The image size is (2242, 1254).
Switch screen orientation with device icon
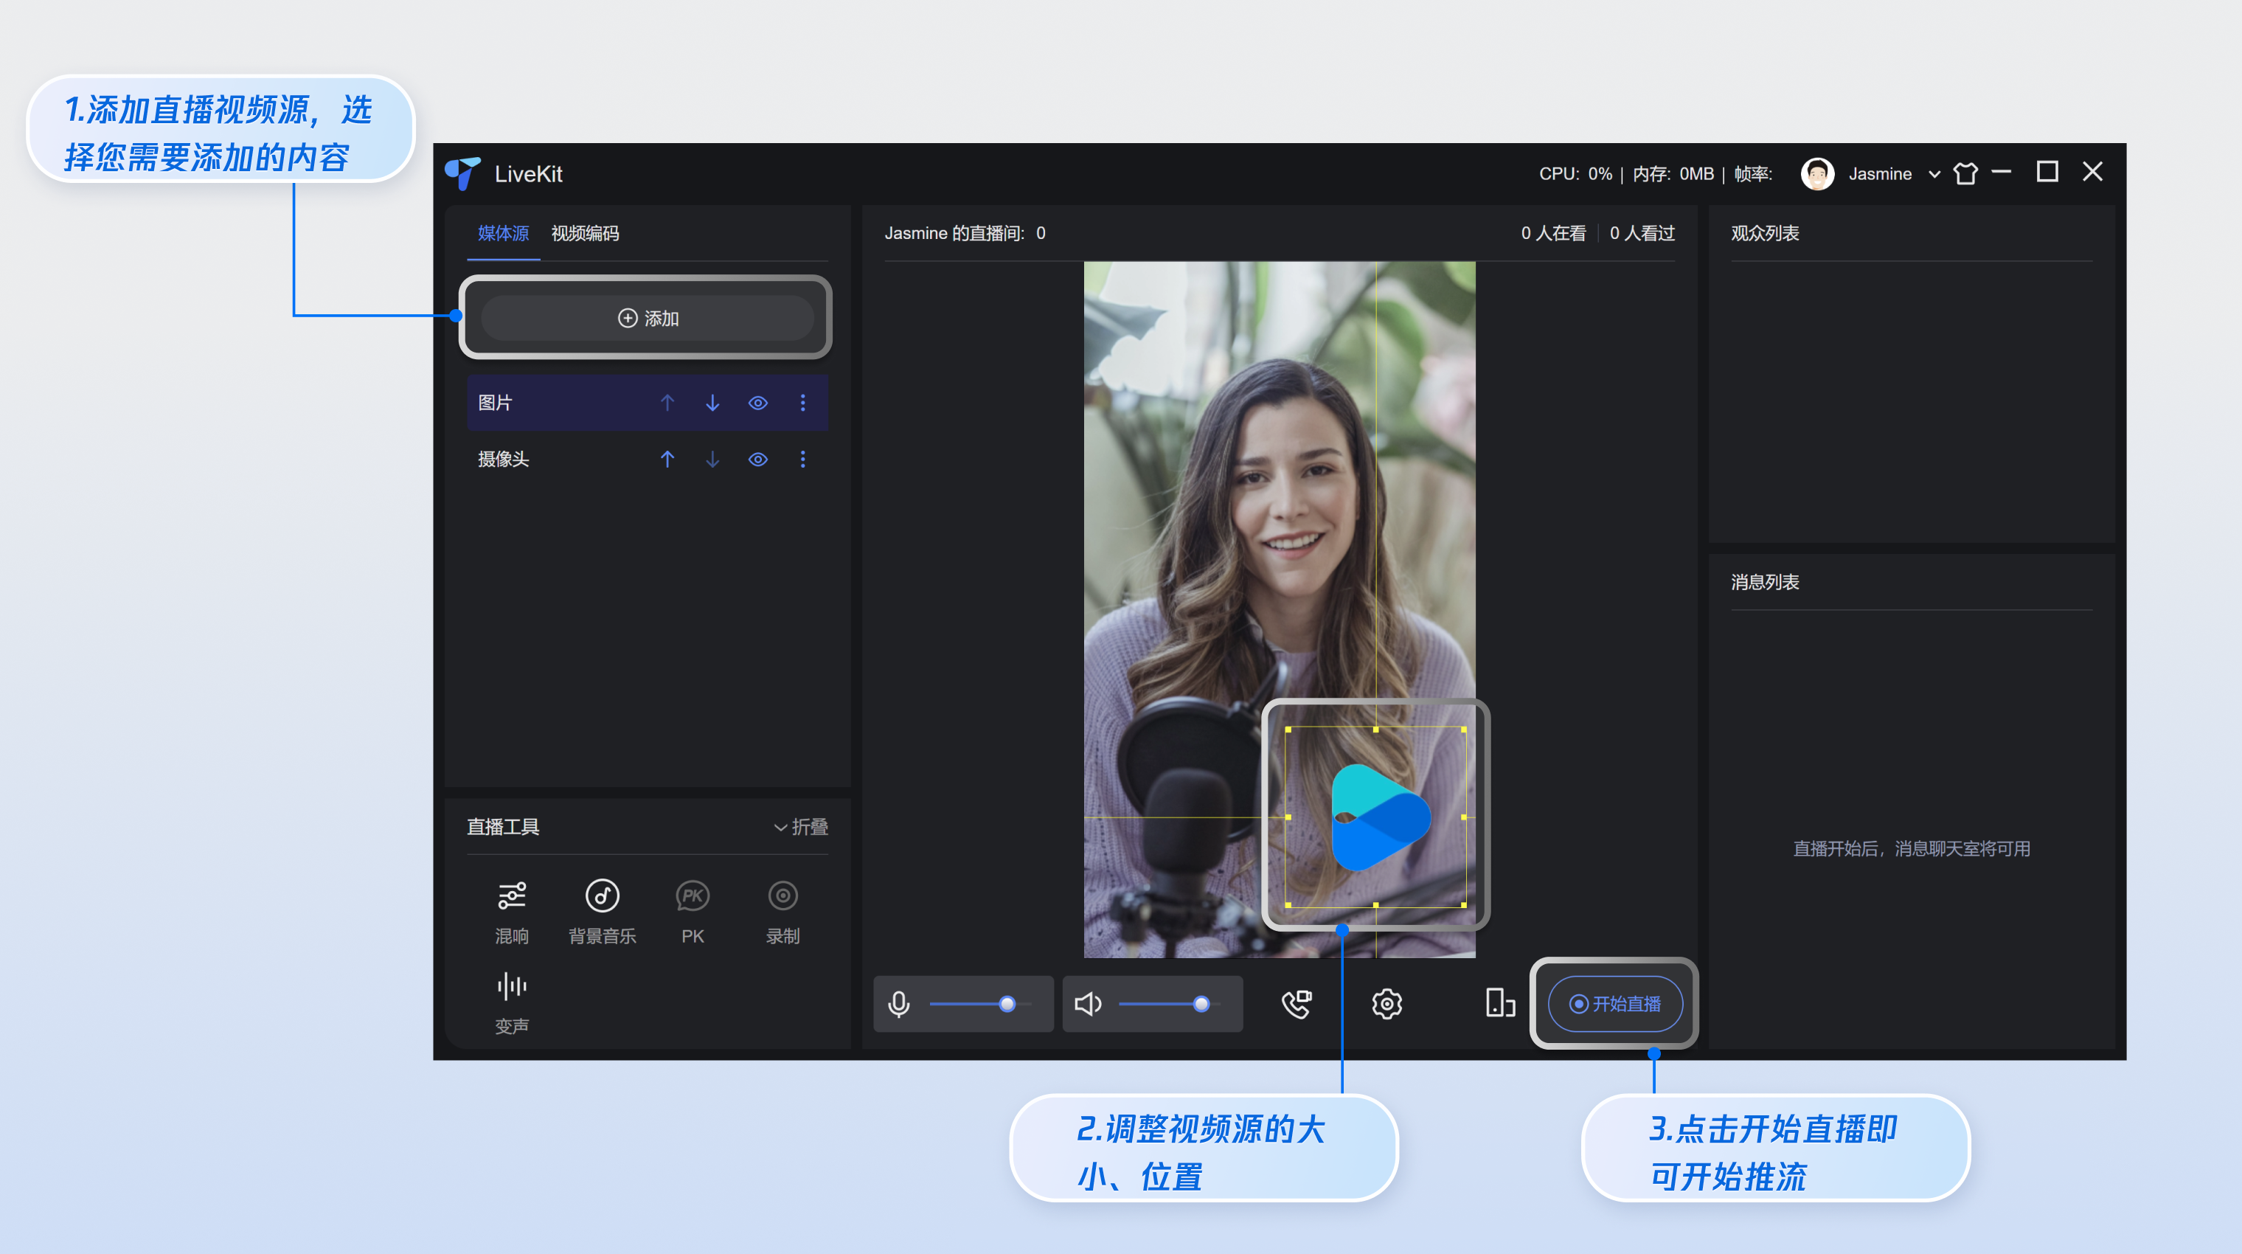pos(1499,1003)
